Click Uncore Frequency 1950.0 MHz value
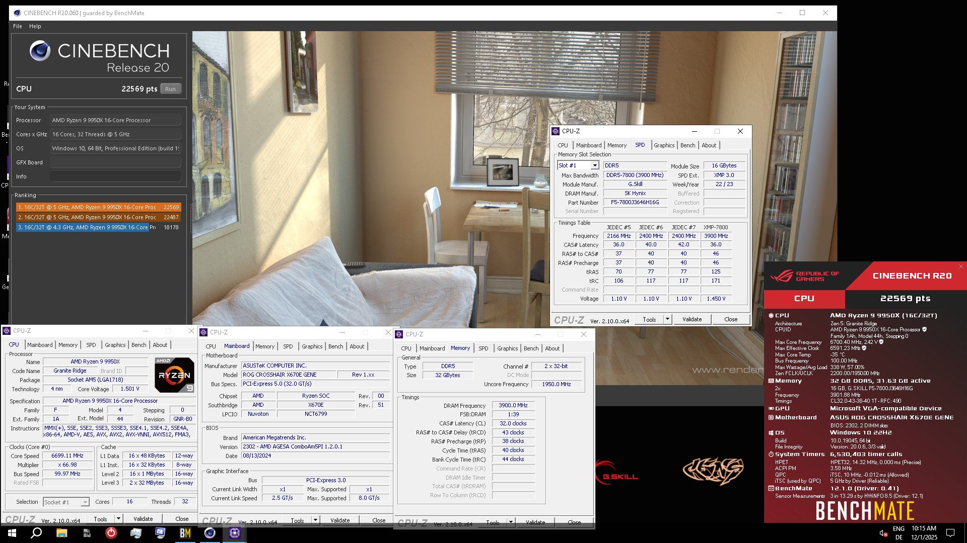Screen dimensions: 967x543 [x=556, y=384]
